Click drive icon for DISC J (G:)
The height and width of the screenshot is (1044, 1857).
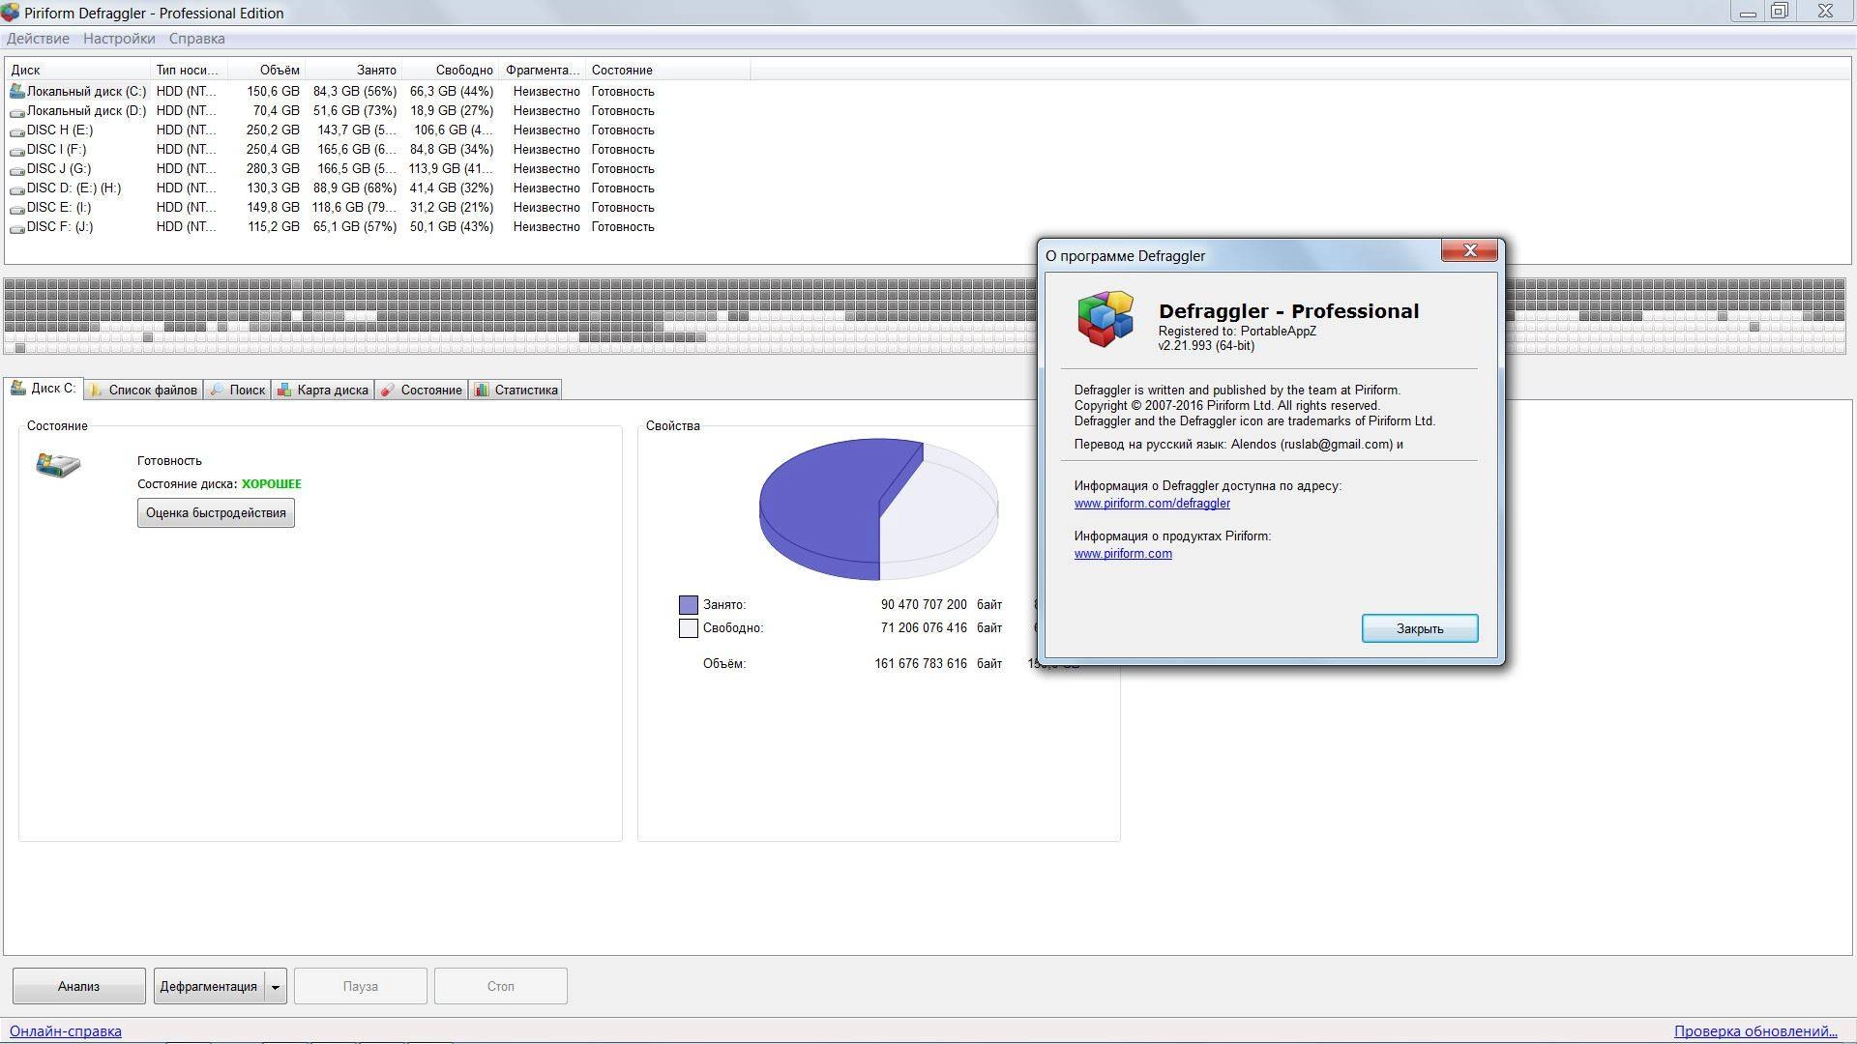(17, 169)
